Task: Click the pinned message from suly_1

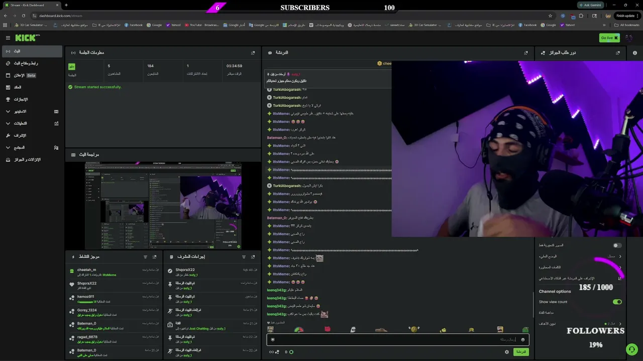Action: [329, 78]
